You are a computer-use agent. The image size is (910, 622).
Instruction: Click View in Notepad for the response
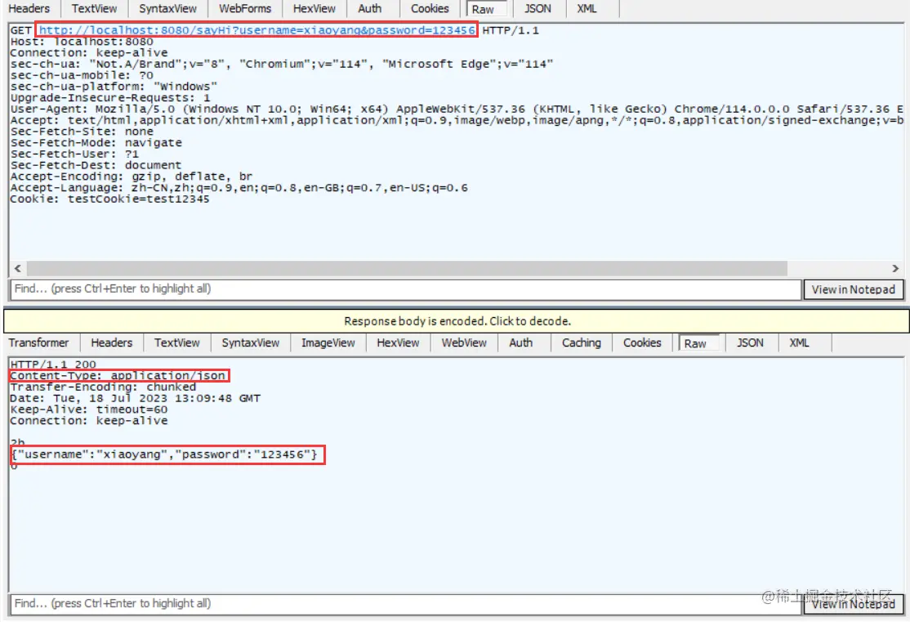[853, 605]
